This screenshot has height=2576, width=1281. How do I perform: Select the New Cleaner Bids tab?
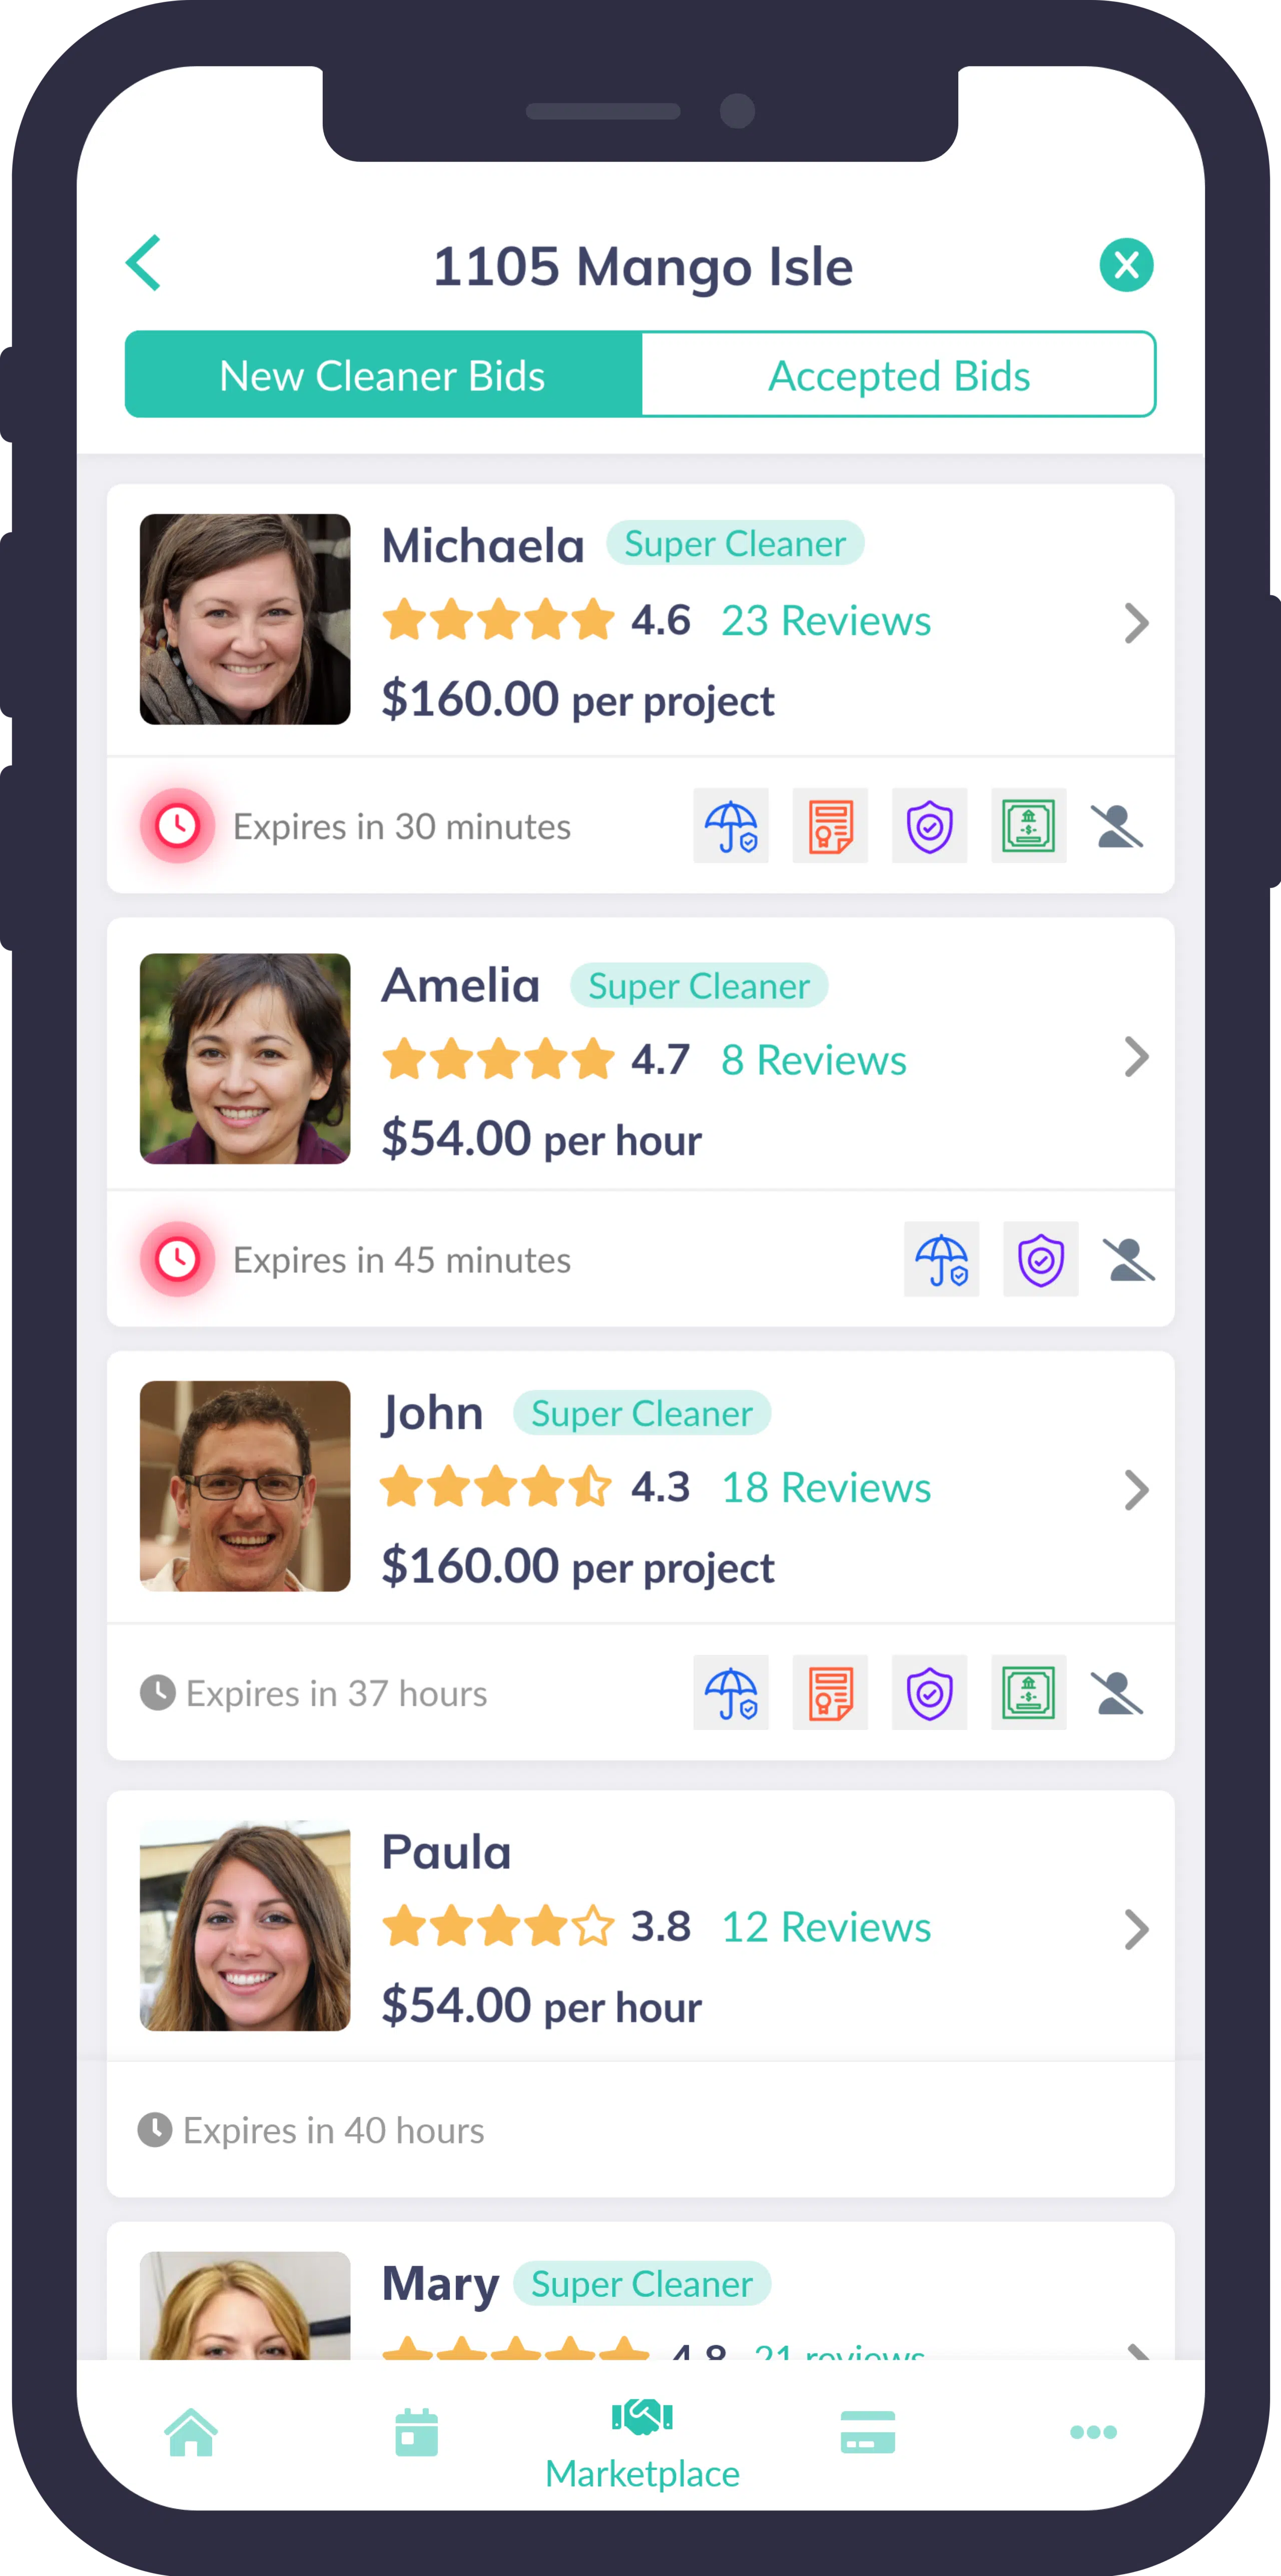pos(383,375)
